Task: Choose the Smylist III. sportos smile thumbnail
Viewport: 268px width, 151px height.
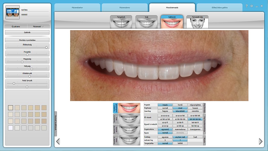Action: point(127,130)
